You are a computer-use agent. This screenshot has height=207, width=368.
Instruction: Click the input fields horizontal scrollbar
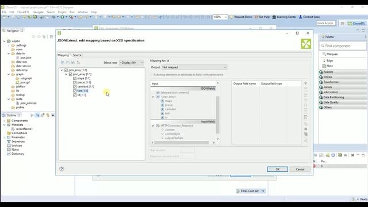181,143
